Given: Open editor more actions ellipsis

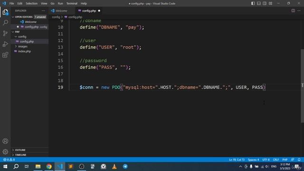Looking at the screenshot, I should coord(299,10).
